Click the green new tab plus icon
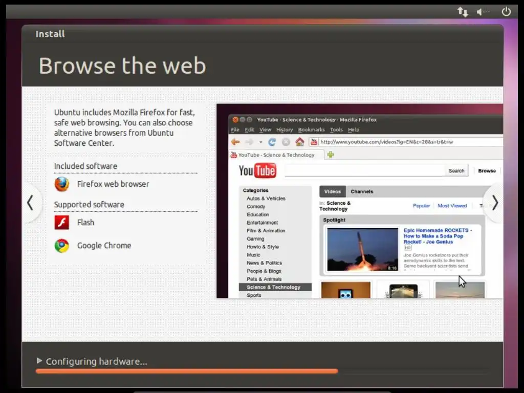The height and width of the screenshot is (393, 524). pyautogui.click(x=331, y=155)
